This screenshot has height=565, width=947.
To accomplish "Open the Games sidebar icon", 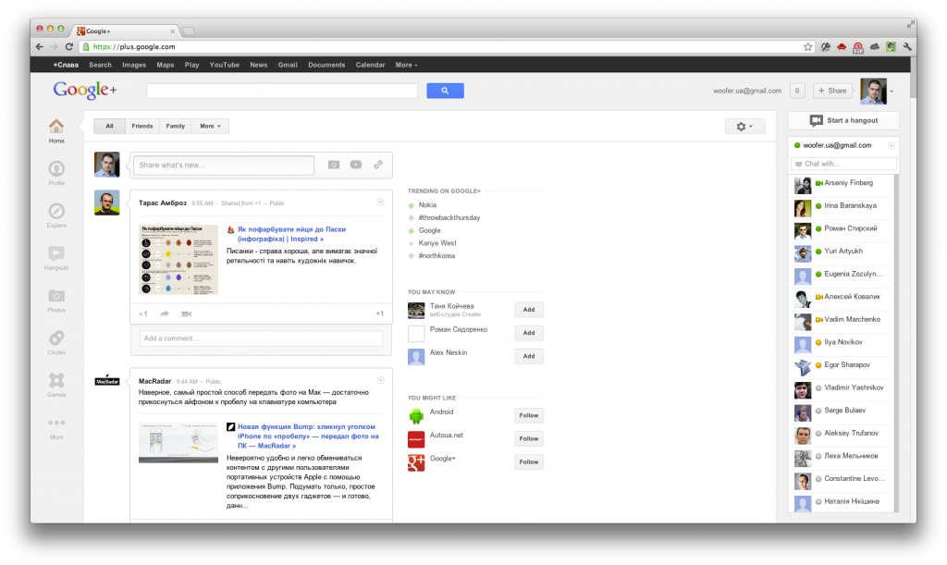I will pos(56,380).
